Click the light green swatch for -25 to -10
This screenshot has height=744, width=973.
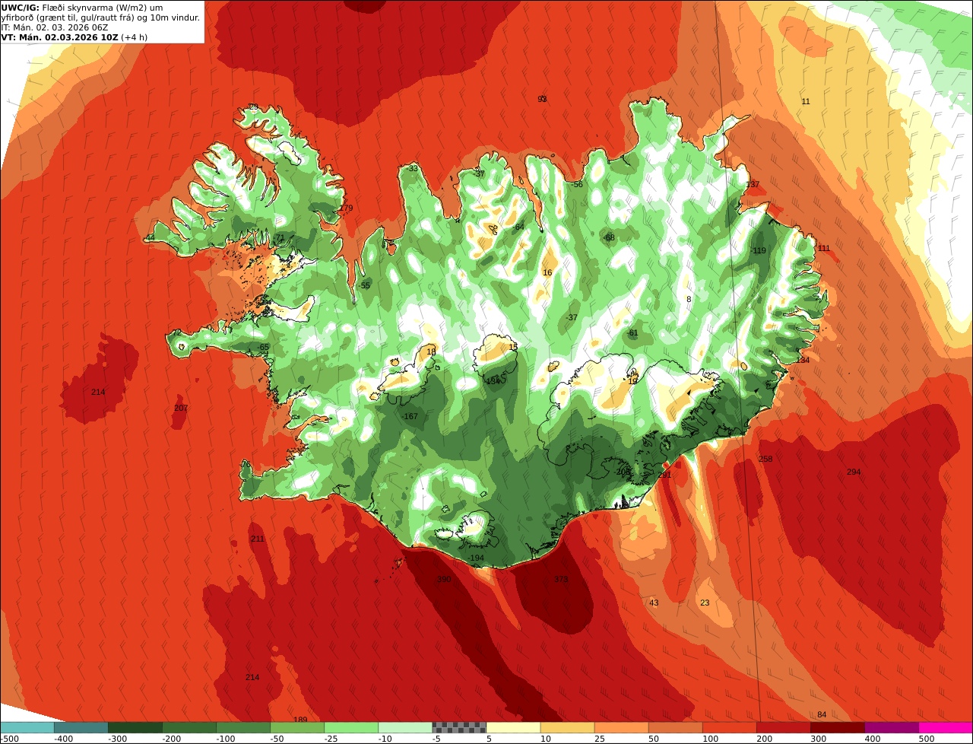(351, 727)
